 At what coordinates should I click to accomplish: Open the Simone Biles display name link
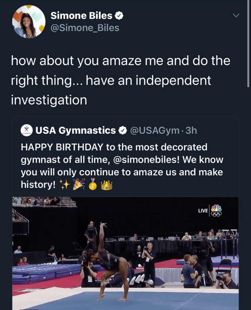81,15
